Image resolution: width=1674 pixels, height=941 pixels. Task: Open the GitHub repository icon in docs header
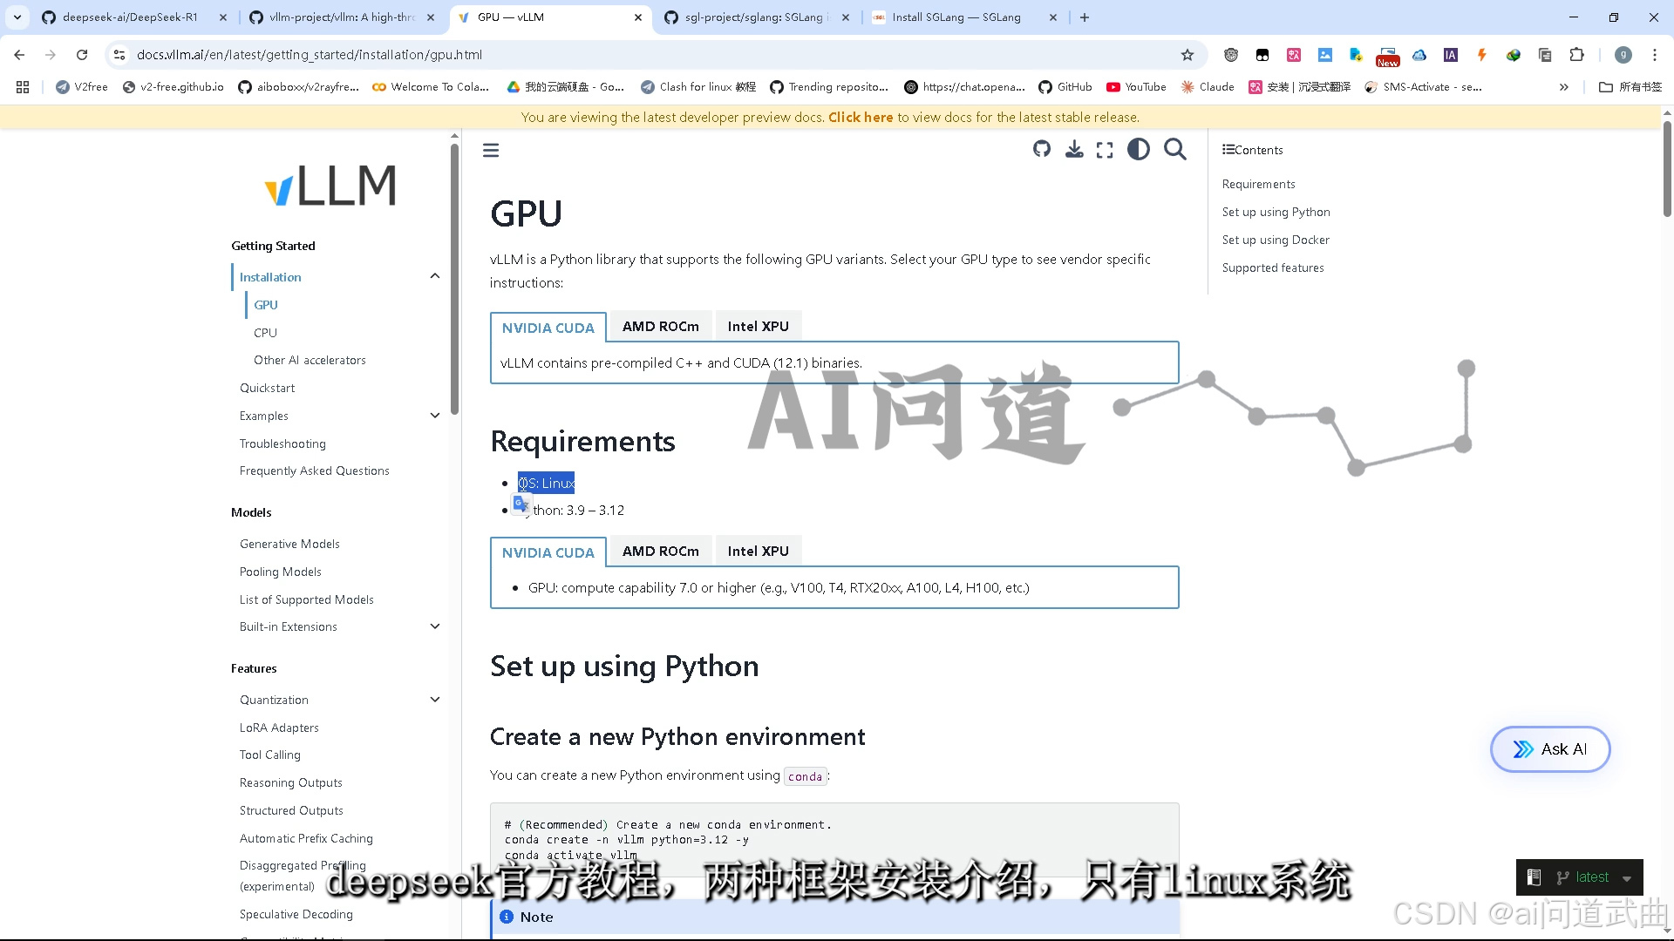point(1042,150)
